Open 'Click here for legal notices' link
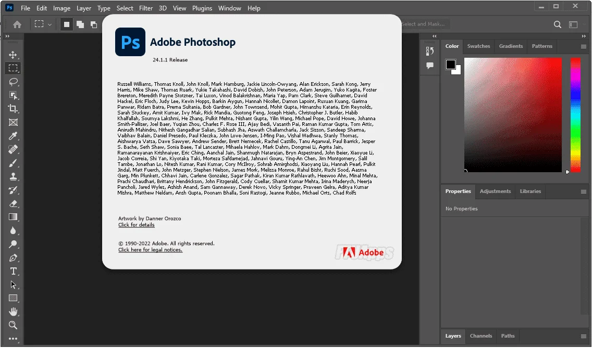The height and width of the screenshot is (348, 592). click(x=150, y=250)
